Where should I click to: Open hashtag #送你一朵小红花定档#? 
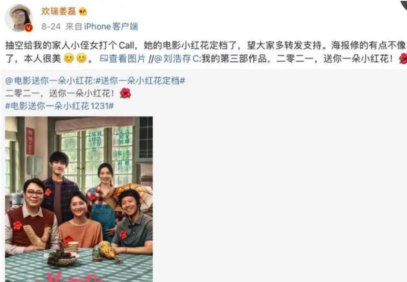140,81
